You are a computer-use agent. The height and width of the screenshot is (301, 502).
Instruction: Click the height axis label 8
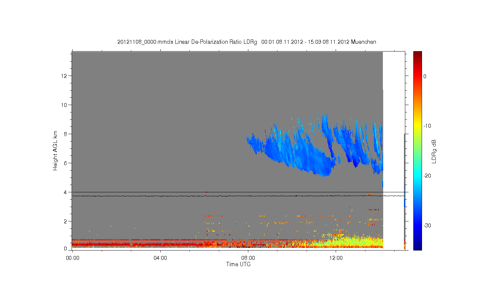[x=66, y=134]
